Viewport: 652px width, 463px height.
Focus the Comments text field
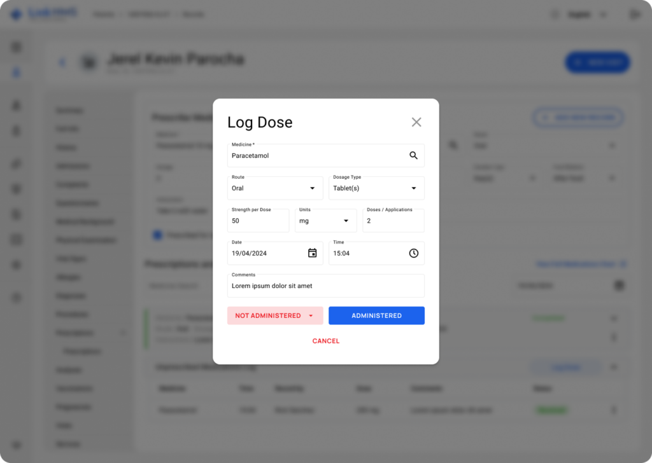(325, 286)
